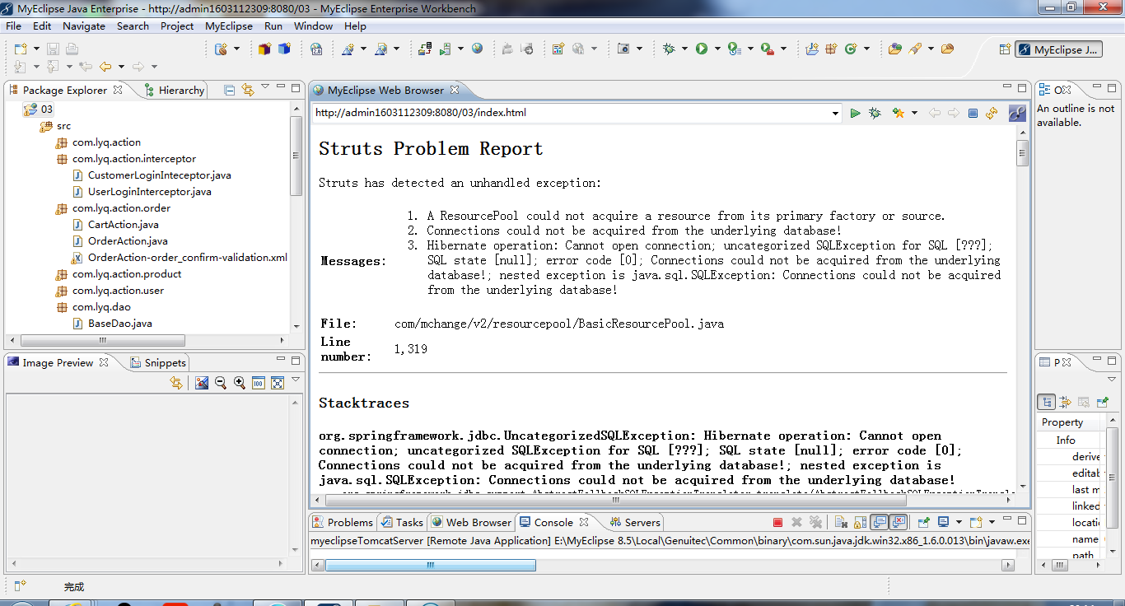Switch to the Tasks tab
Image resolution: width=1125 pixels, height=606 pixels.
coord(402,522)
